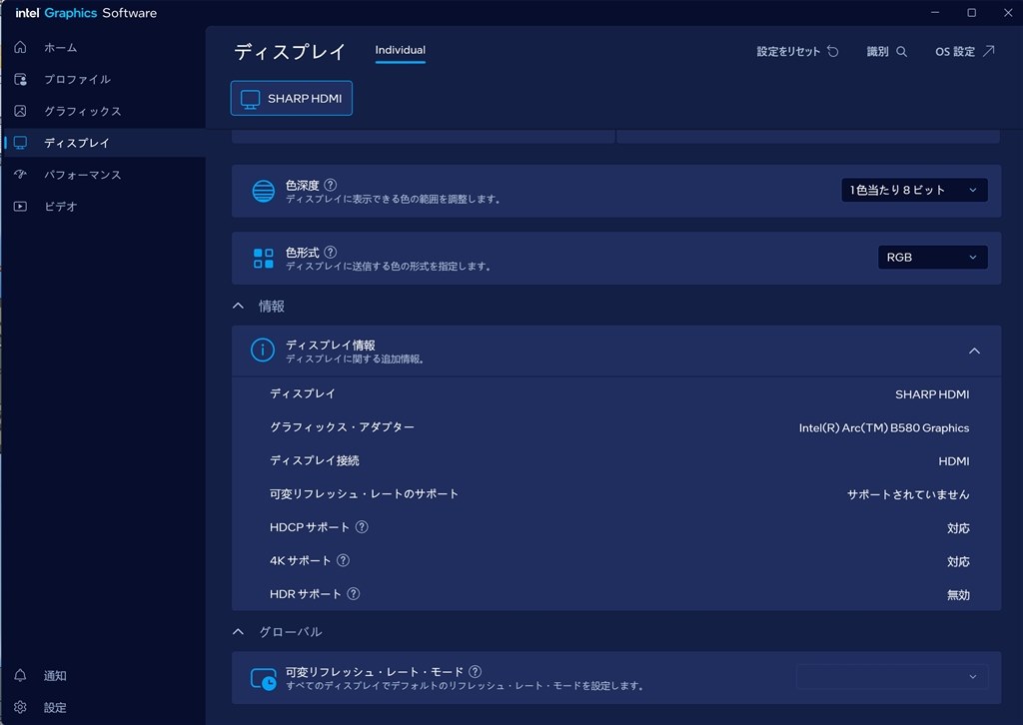Open the 1色当たり 8 ビット color depth dropdown
The image size is (1023, 725).
pyautogui.click(x=914, y=190)
